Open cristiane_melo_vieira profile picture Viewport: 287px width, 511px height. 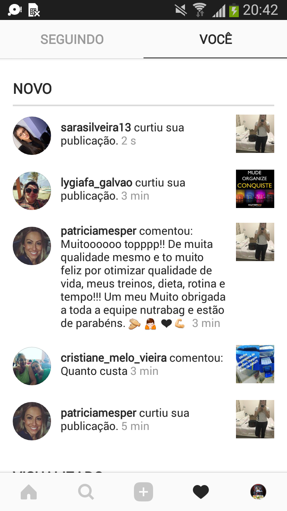pos(32,366)
